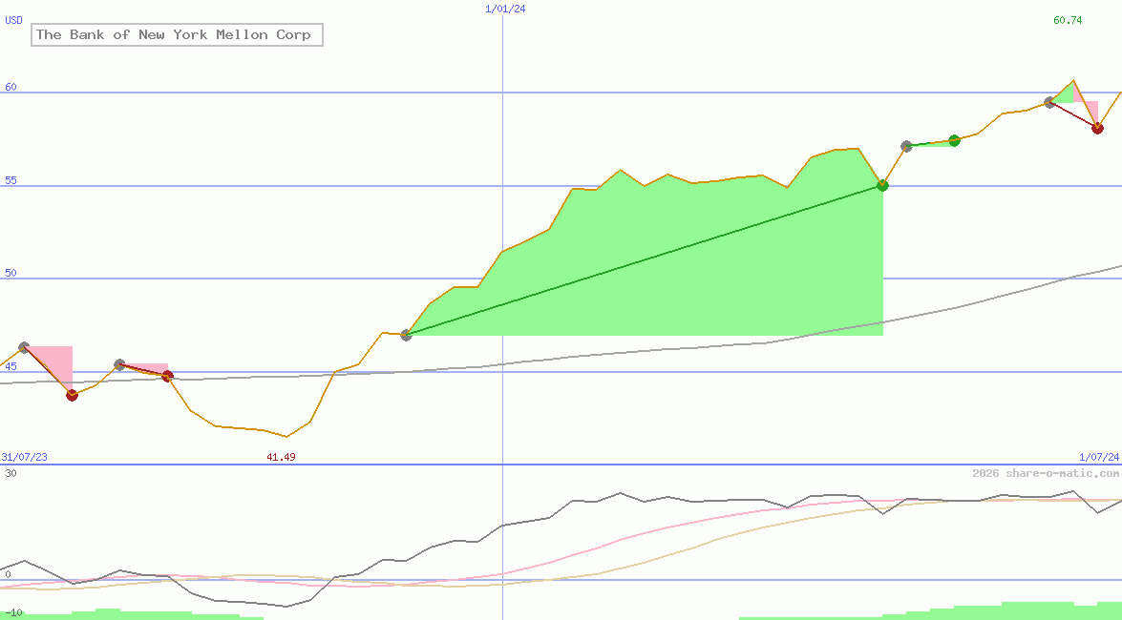Click the 41.49 low price label
The width and height of the screenshot is (1122, 620).
(x=281, y=457)
